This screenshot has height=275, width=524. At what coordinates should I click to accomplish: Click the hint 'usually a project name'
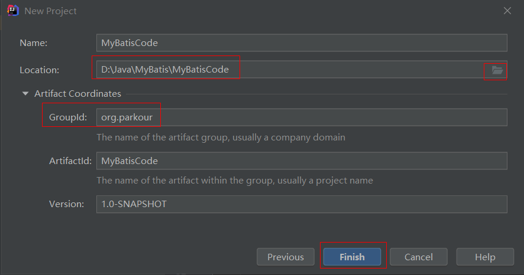325,181
